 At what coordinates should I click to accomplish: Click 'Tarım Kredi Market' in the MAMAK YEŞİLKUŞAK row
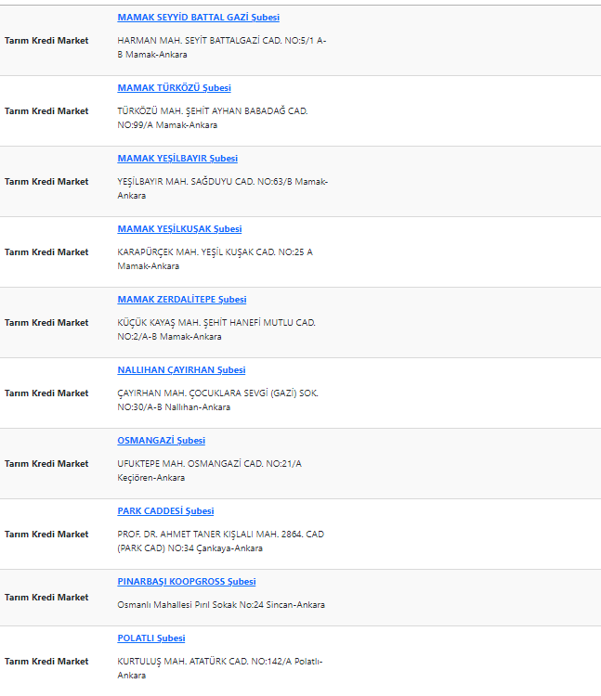tap(46, 252)
